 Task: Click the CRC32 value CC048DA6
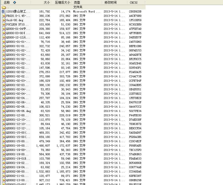(135, 172)
